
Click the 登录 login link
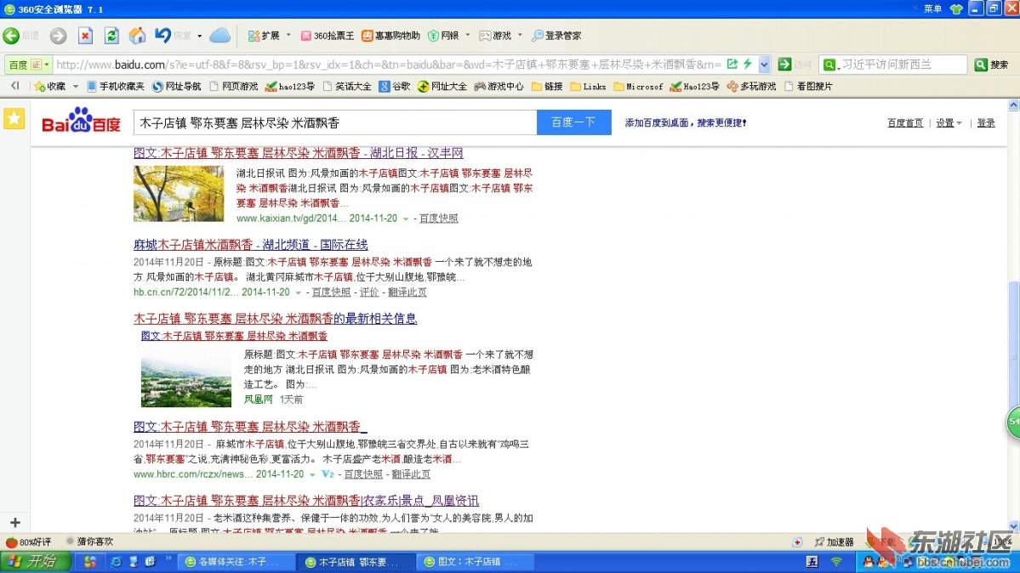[x=985, y=123]
